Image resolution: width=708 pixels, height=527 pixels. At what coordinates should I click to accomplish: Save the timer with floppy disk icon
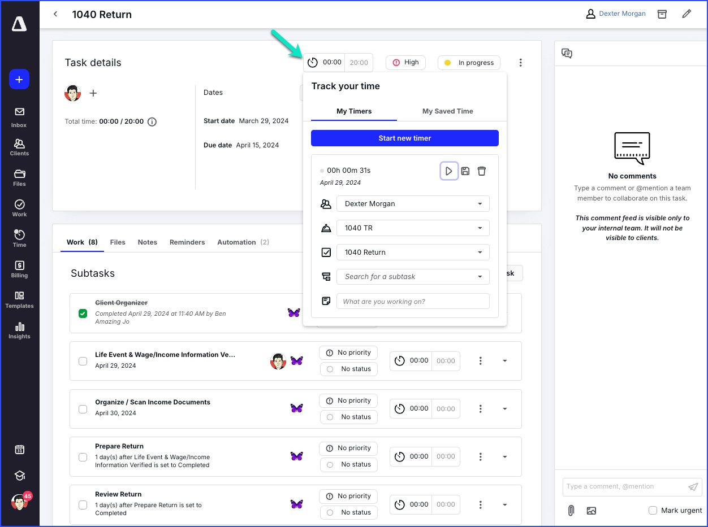click(465, 171)
